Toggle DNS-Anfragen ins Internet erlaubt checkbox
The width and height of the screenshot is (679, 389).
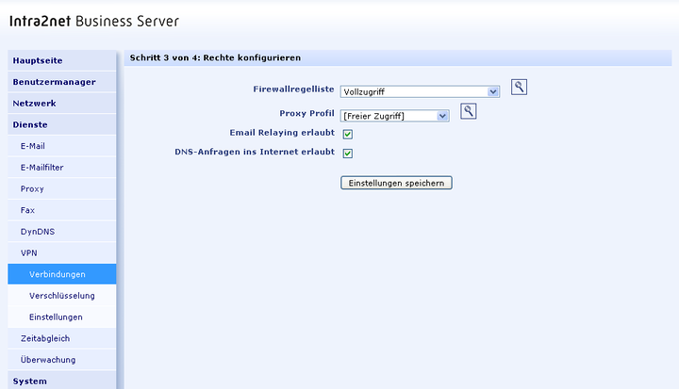click(x=348, y=154)
